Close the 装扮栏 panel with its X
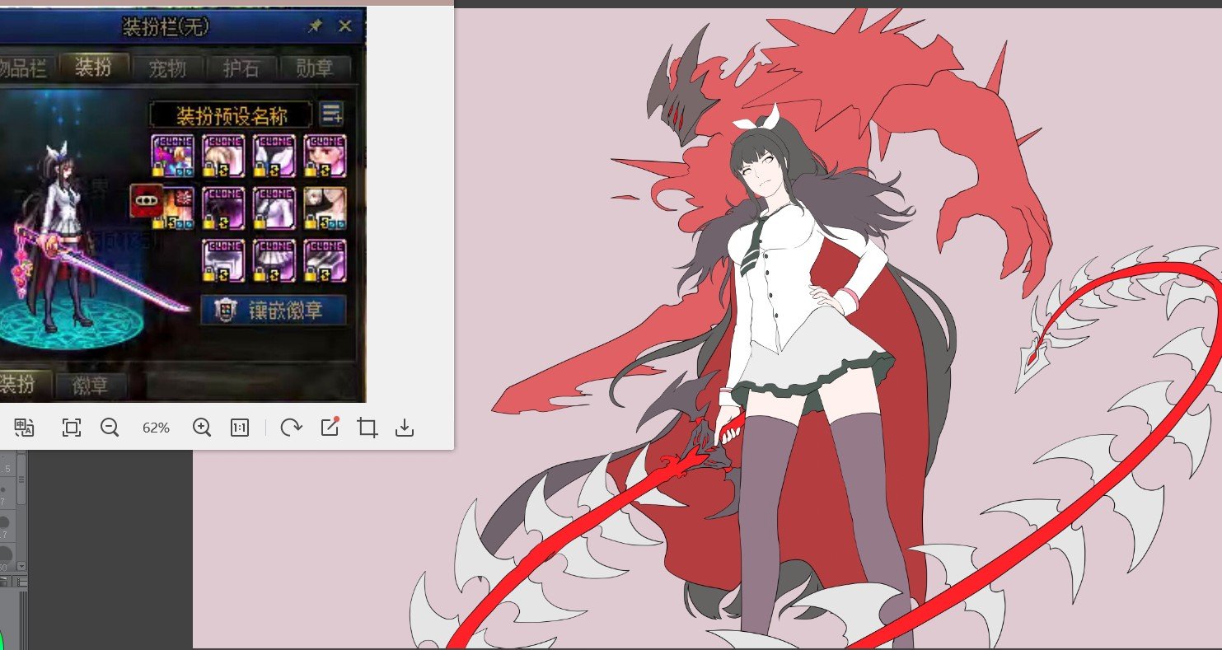Image resolution: width=1222 pixels, height=650 pixels. click(345, 26)
